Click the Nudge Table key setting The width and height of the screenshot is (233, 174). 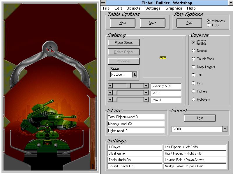(195, 166)
